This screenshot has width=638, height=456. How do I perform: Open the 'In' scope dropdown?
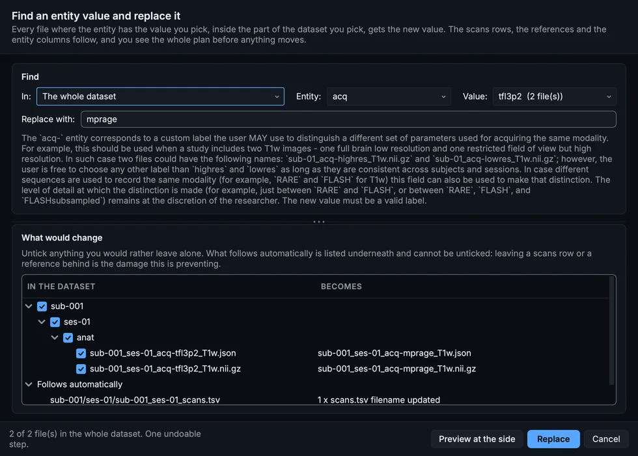click(160, 96)
